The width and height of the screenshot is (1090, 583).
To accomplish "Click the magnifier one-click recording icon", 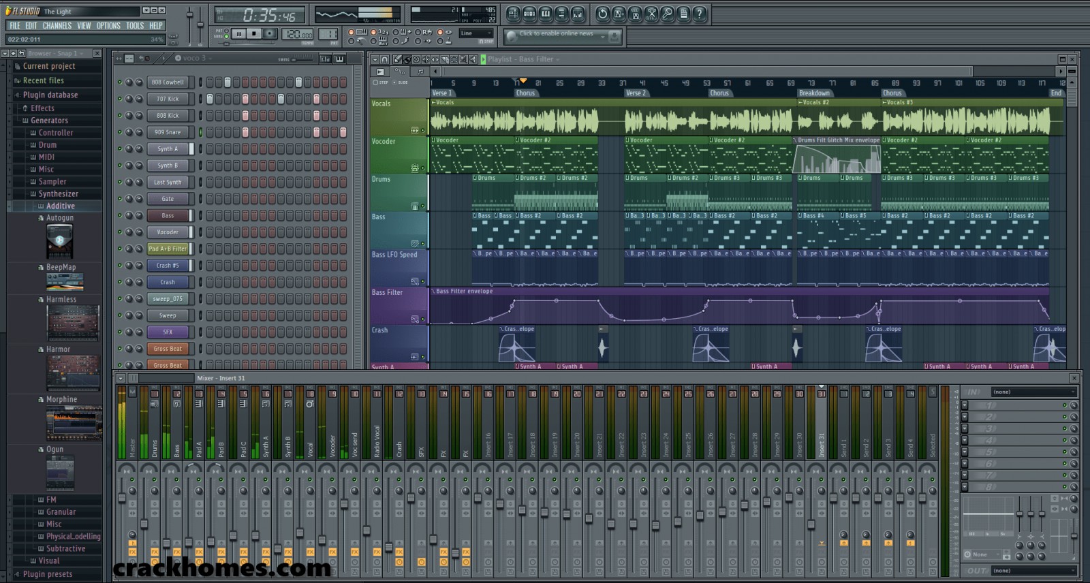I will 668,14.
